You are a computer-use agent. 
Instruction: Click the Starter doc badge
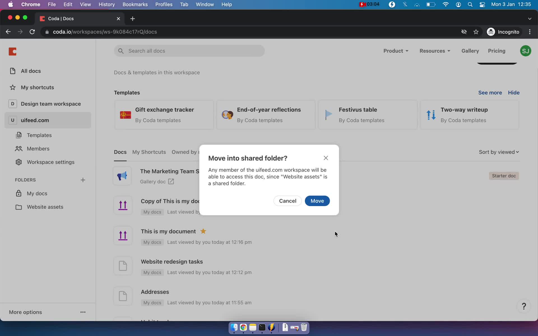click(504, 176)
